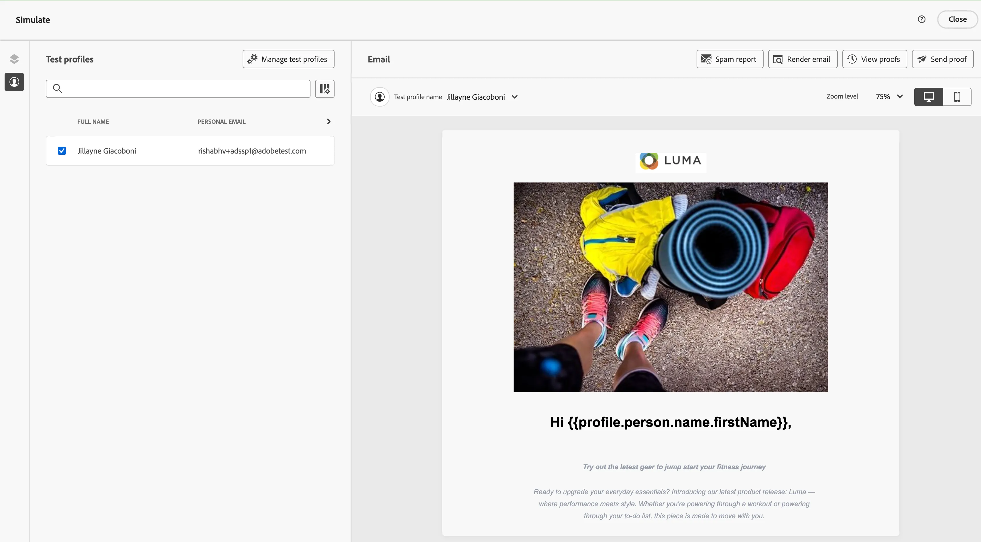This screenshot has height=542, width=981.
Task: Click the Render email button
Action: [x=802, y=59]
